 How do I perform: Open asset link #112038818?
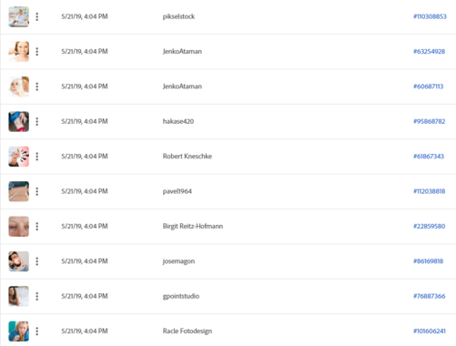(x=429, y=191)
